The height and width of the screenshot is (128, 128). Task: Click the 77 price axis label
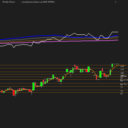click(x=122, y=88)
